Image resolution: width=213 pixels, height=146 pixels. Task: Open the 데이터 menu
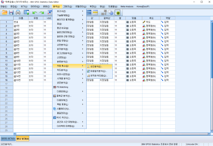coord(35,7)
